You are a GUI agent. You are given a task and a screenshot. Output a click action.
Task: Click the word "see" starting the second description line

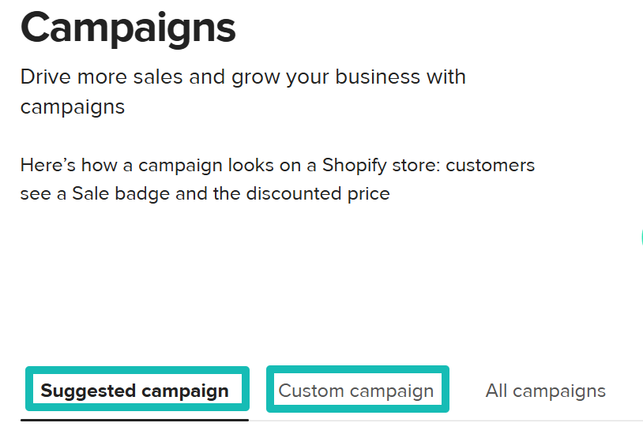point(36,193)
